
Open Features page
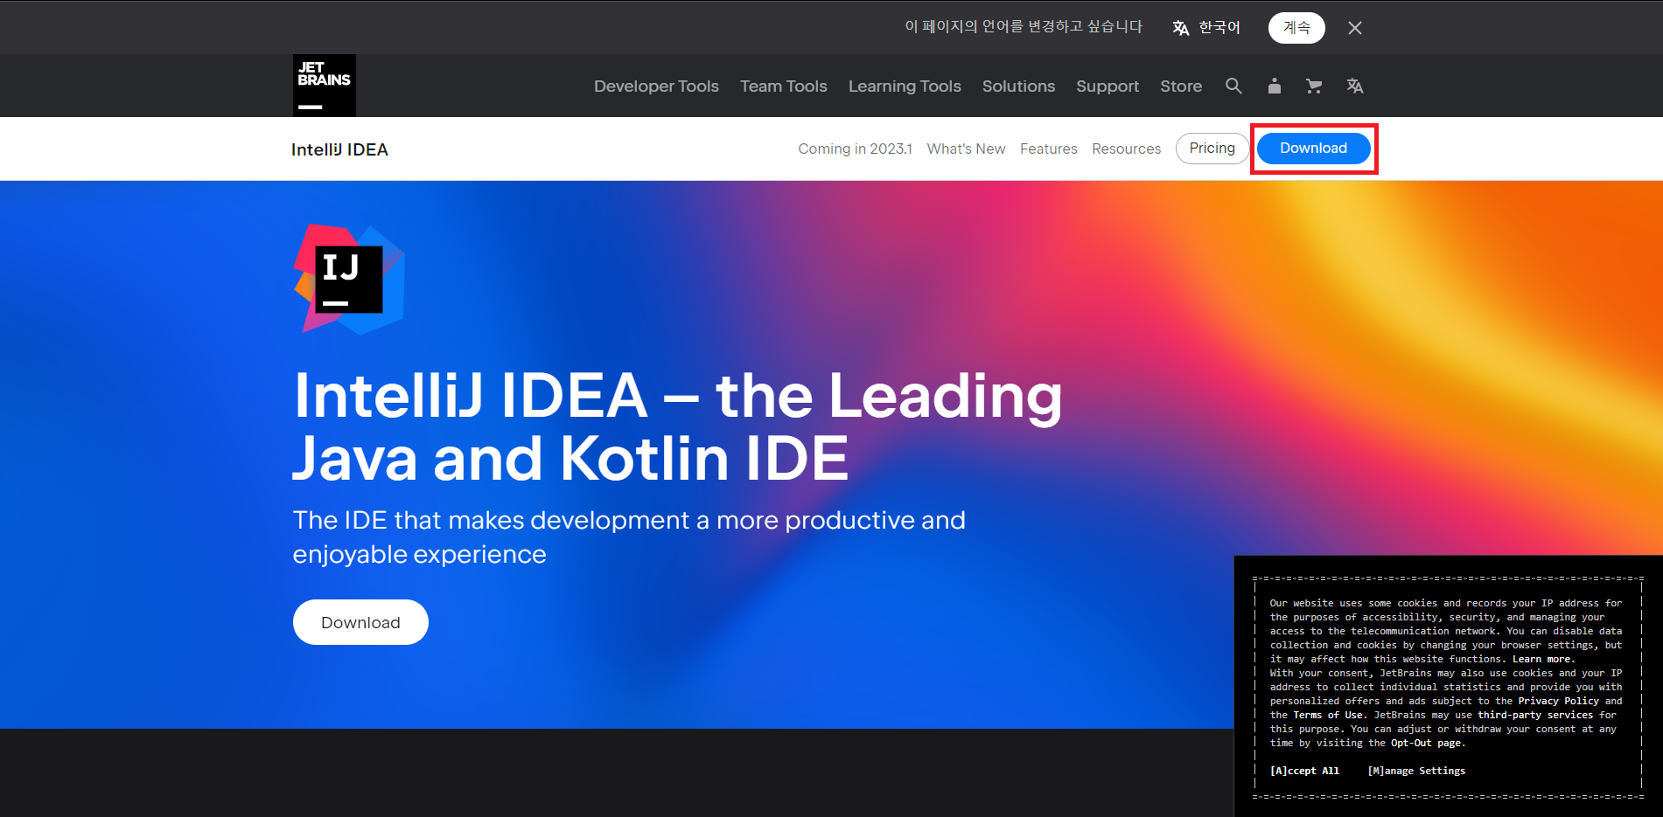[x=1048, y=149]
